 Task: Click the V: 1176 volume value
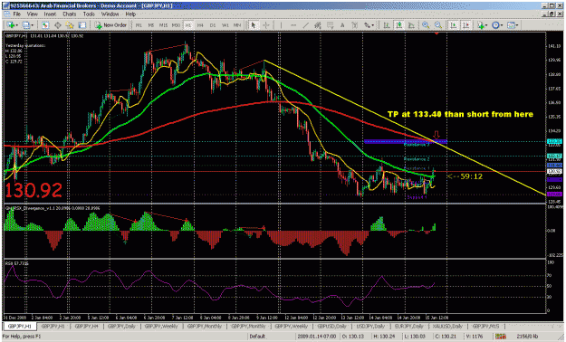pyautogui.click(x=475, y=337)
